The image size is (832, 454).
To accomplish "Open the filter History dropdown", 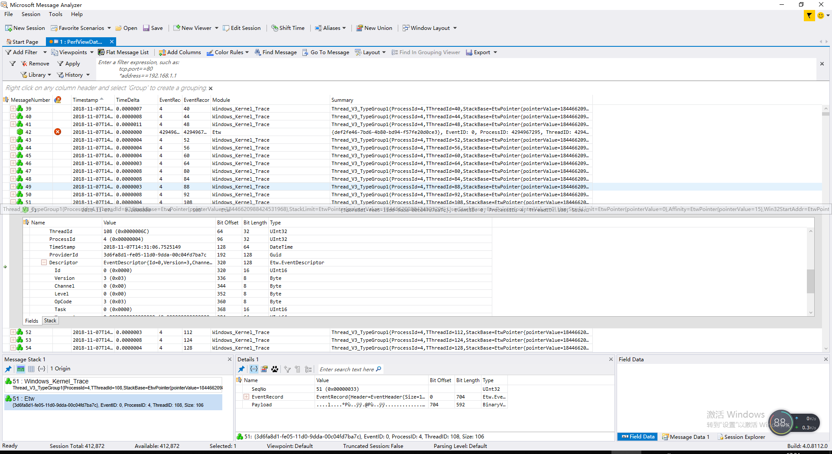I will [x=73, y=75].
